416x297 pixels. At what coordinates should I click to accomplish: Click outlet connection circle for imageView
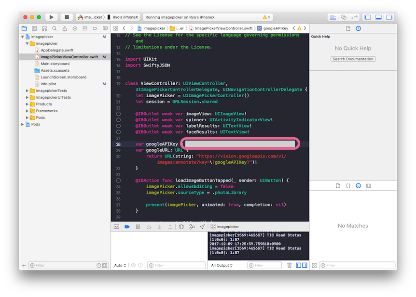coord(118,114)
